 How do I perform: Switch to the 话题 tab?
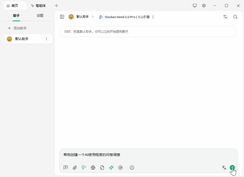(x=40, y=16)
